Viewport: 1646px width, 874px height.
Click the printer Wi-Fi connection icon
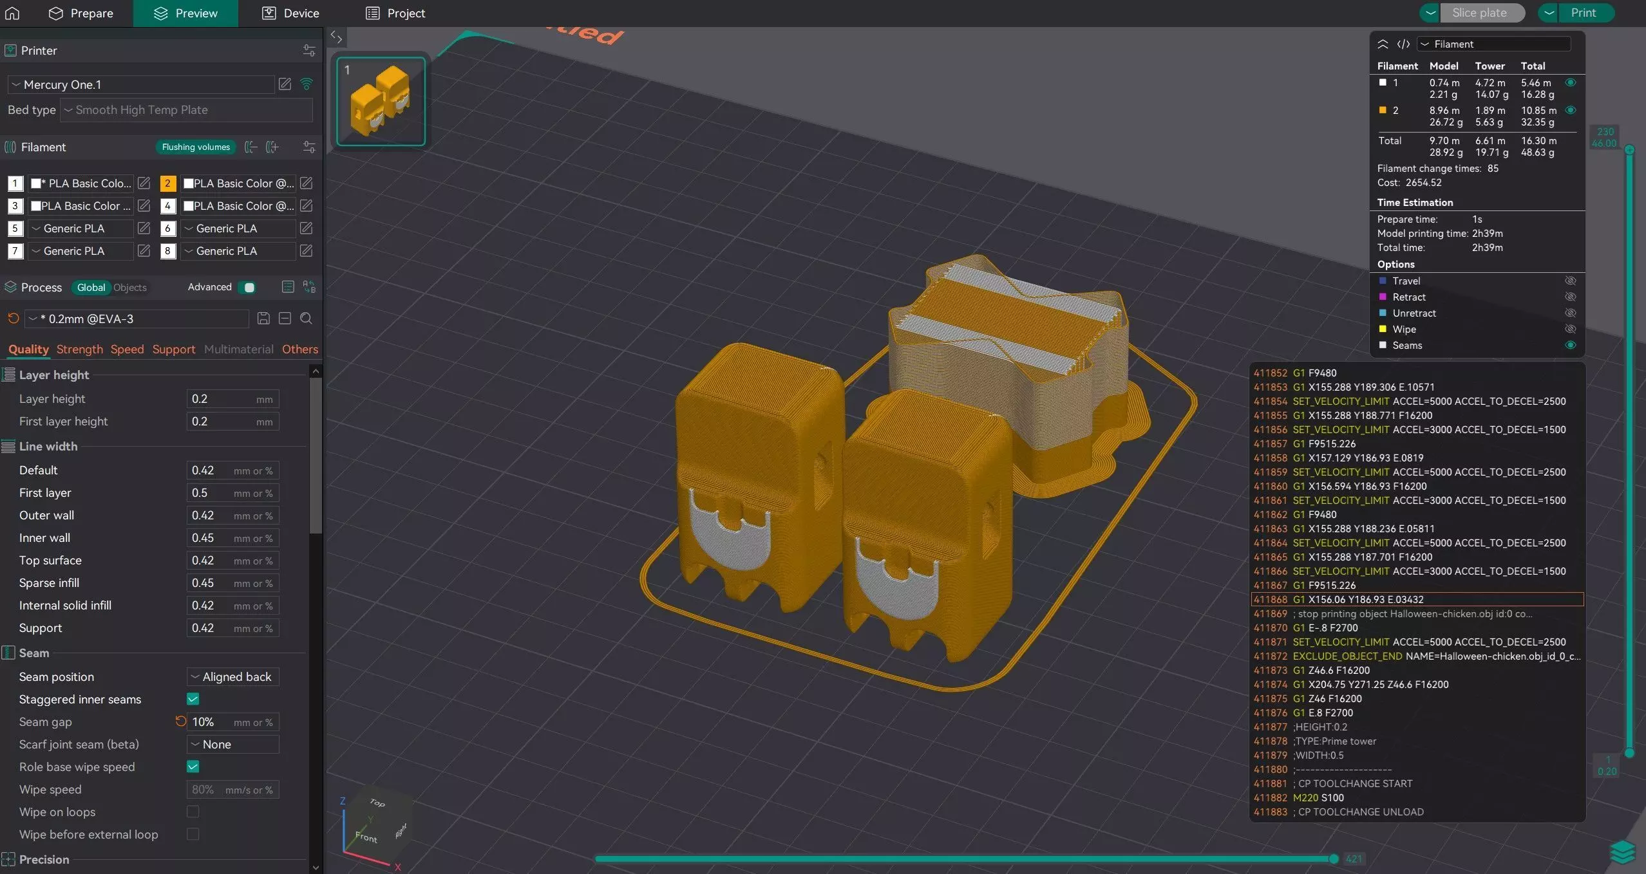click(307, 84)
